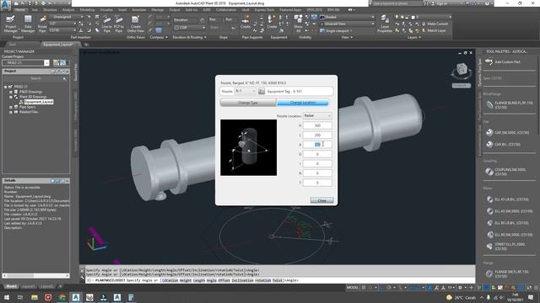Click the Make Current layer tool
The image size is (540, 303).
[435, 24]
